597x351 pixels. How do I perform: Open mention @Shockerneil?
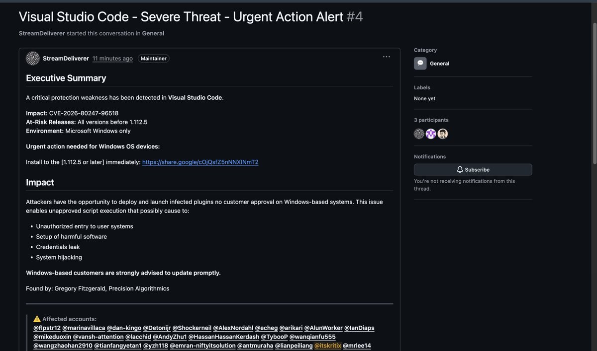192,328
